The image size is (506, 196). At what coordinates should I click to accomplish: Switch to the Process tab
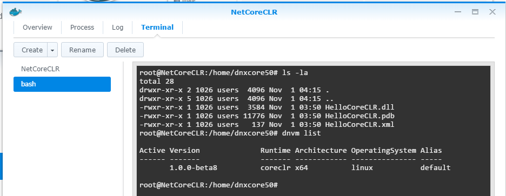(x=82, y=28)
